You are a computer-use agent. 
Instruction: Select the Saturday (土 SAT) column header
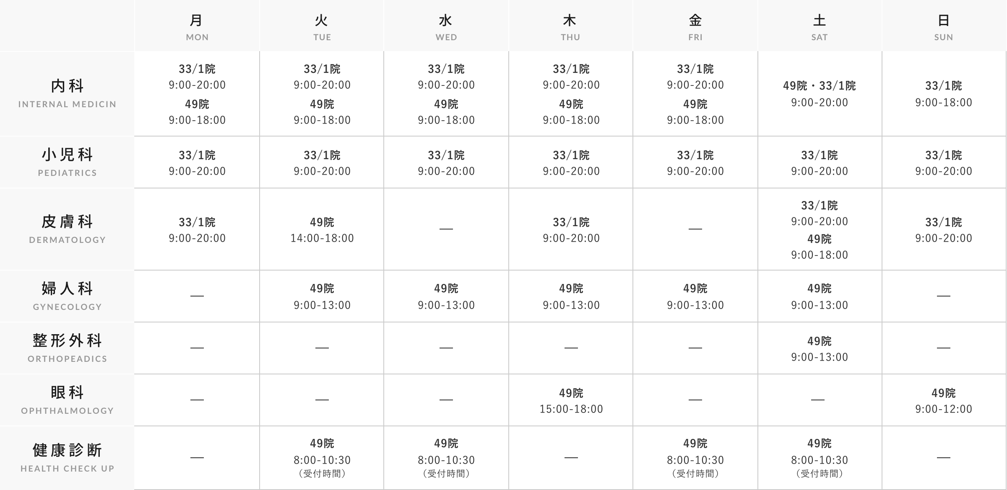tap(819, 27)
